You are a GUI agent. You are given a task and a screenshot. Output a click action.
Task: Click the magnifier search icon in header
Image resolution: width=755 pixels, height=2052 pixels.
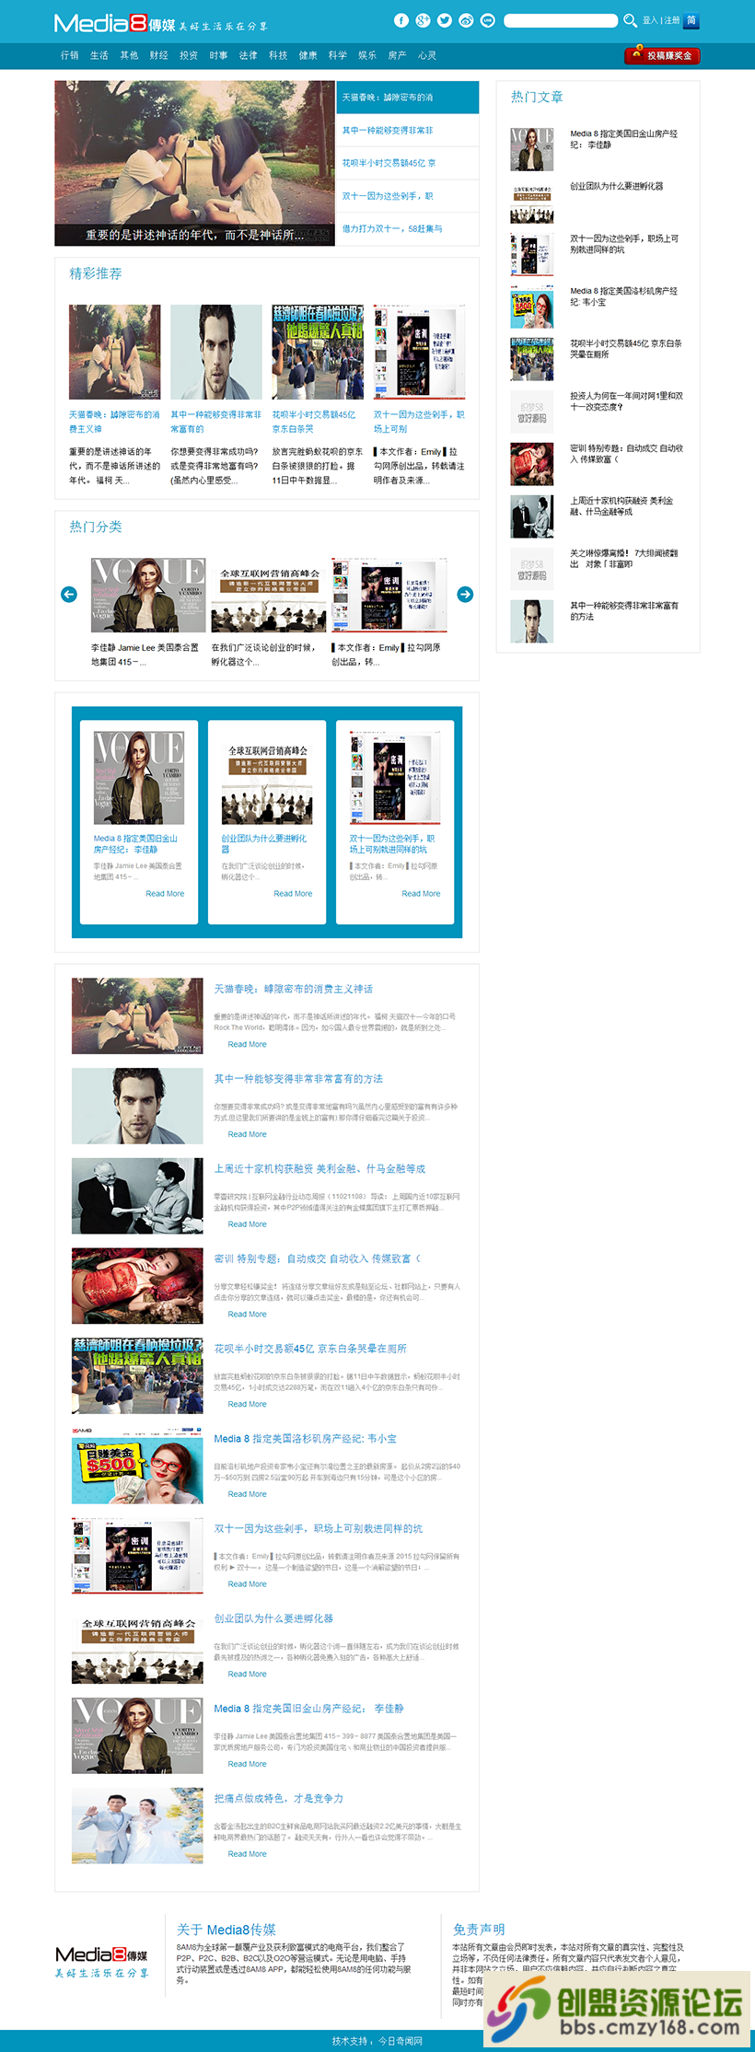tap(630, 20)
